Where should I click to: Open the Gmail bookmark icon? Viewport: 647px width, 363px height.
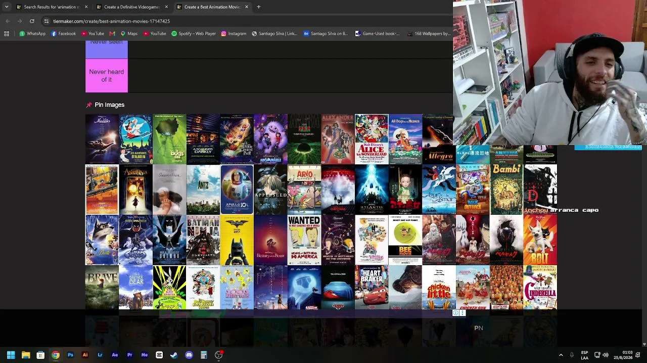coord(112,34)
